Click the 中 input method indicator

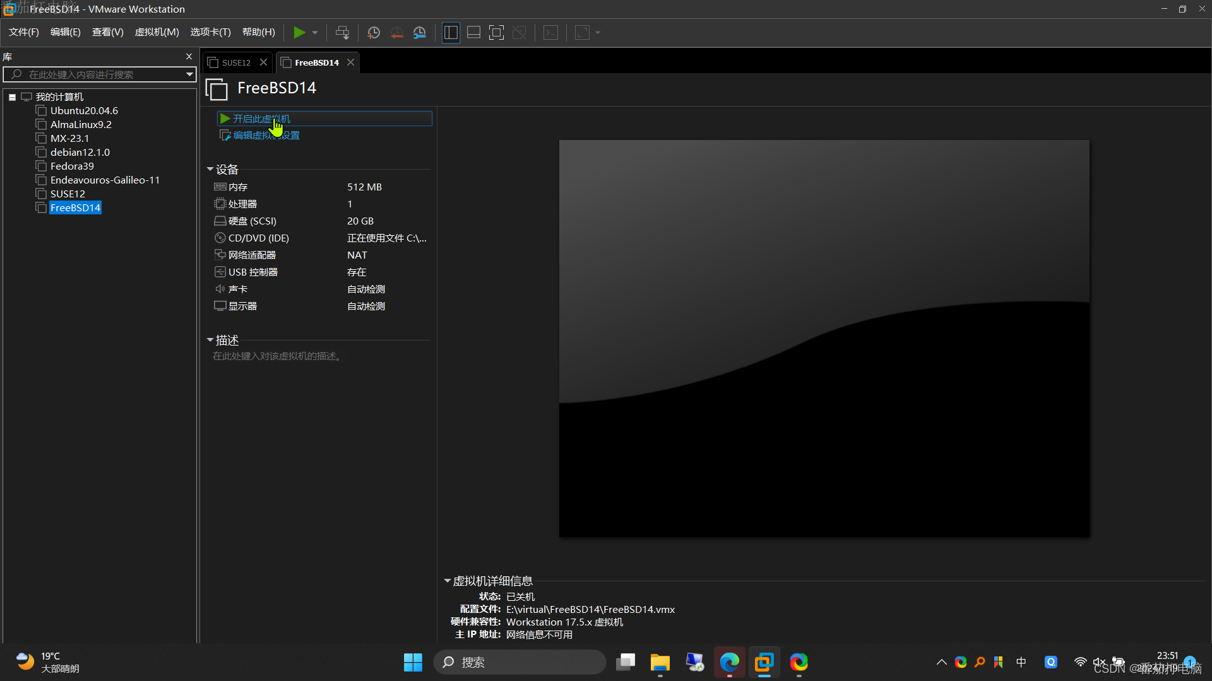pyautogui.click(x=1021, y=662)
